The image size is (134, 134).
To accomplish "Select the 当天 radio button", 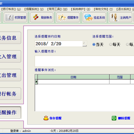I will (94, 45).
